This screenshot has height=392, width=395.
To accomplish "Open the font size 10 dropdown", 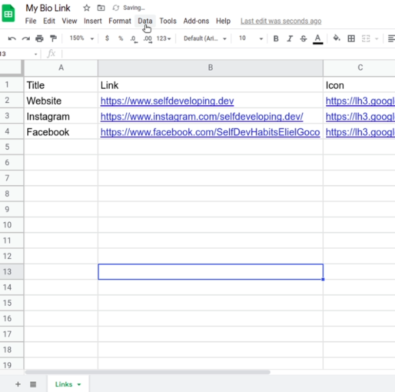I will [x=251, y=39].
